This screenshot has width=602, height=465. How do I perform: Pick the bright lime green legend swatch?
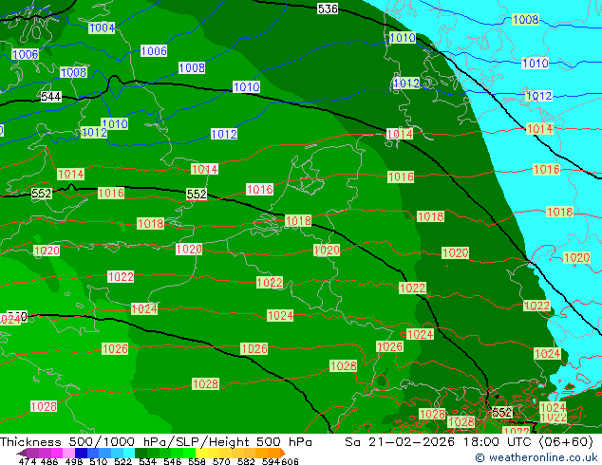click(190, 453)
